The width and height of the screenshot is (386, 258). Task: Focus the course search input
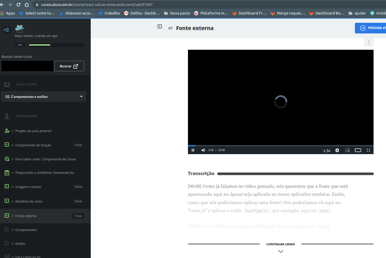(27, 66)
